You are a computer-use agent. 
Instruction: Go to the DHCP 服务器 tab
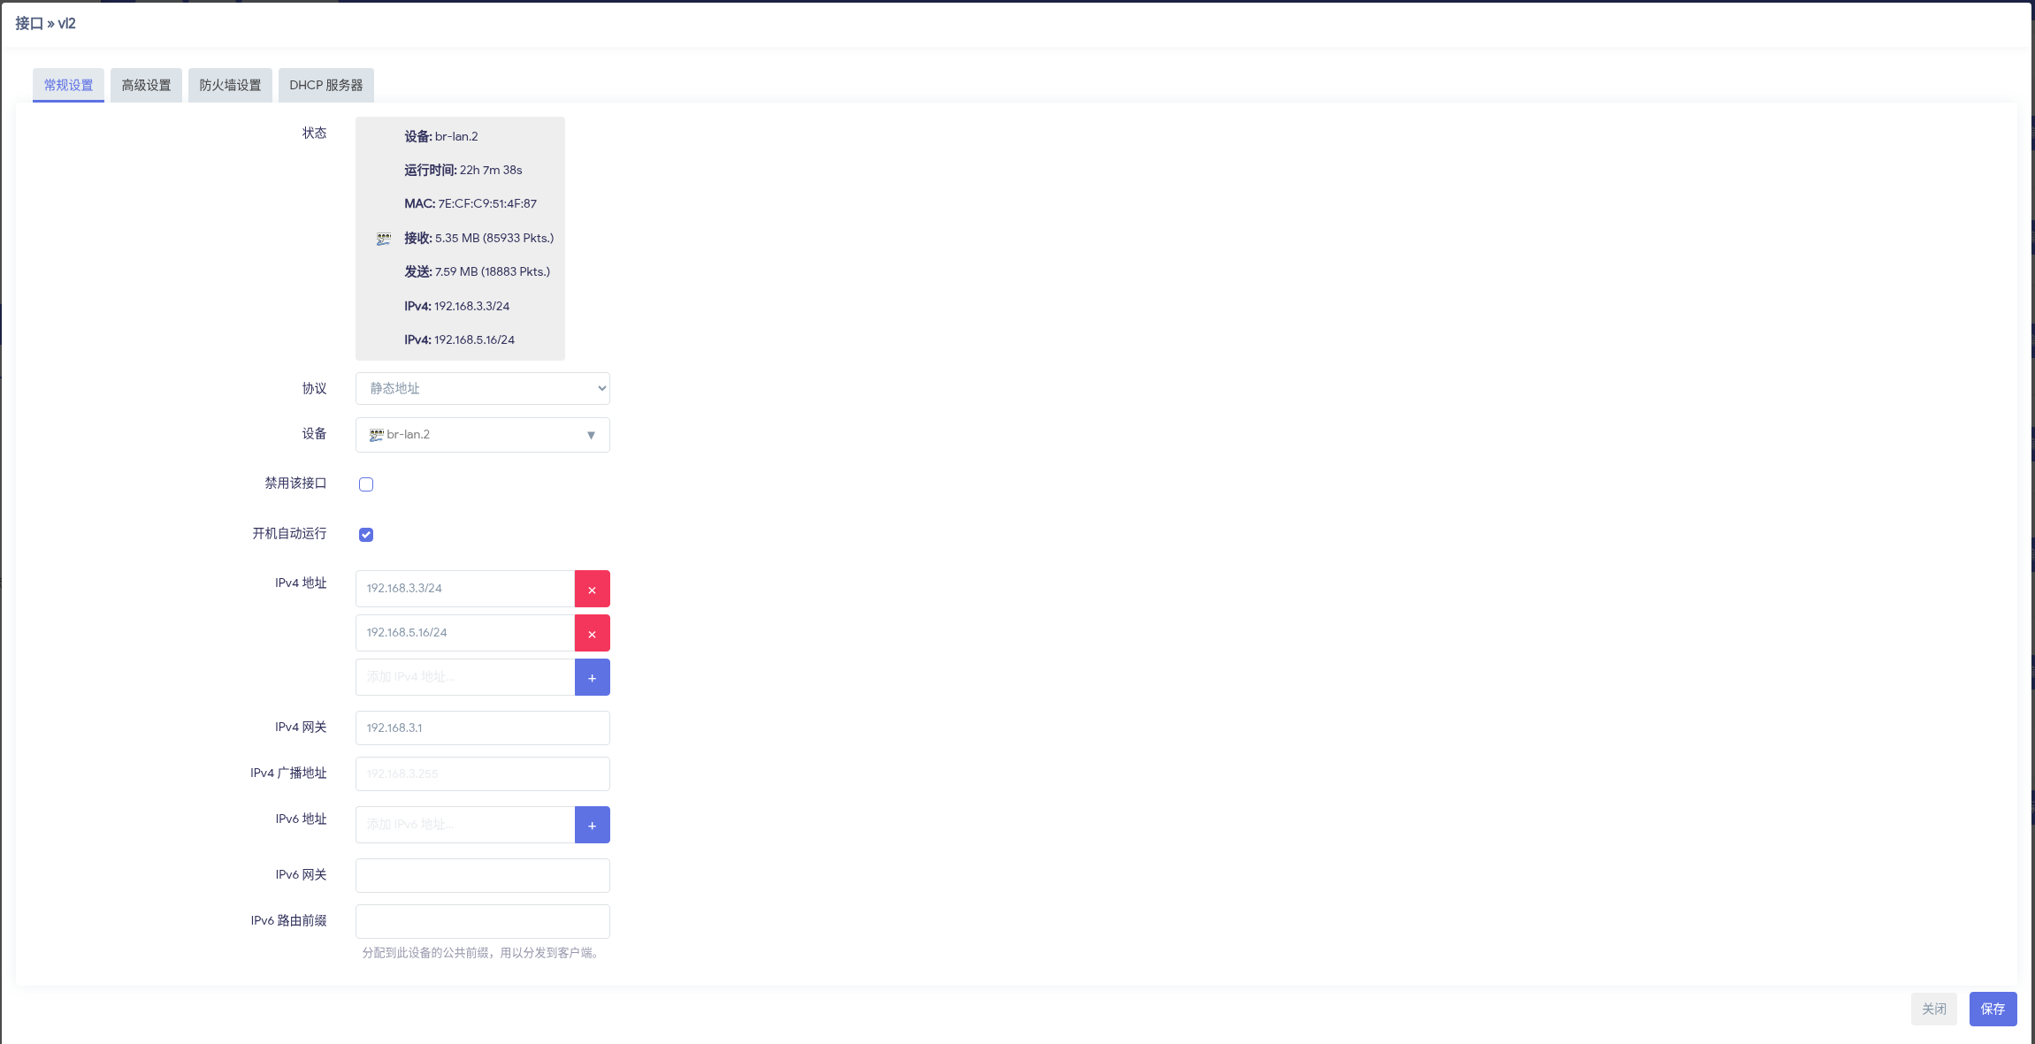point(325,86)
